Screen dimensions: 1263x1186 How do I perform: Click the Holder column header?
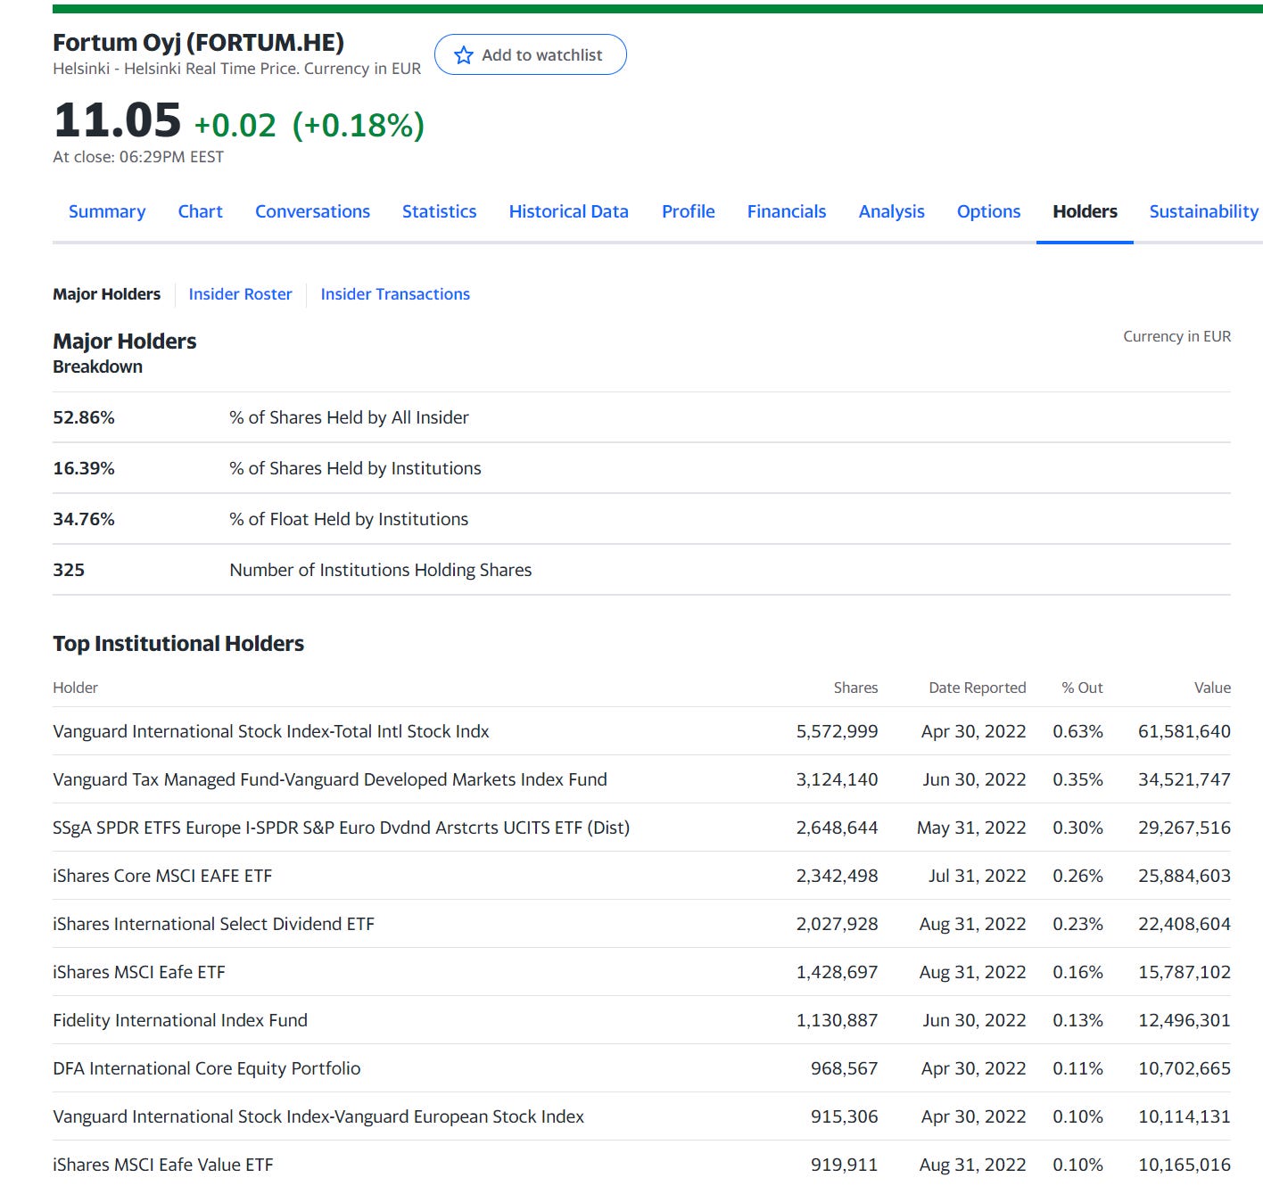[x=75, y=688]
